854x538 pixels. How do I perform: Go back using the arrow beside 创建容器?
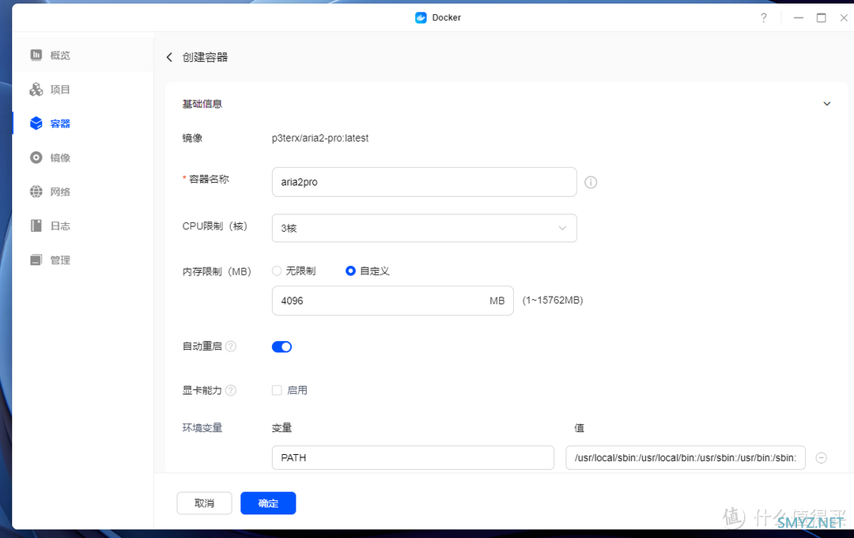(169, 57)
